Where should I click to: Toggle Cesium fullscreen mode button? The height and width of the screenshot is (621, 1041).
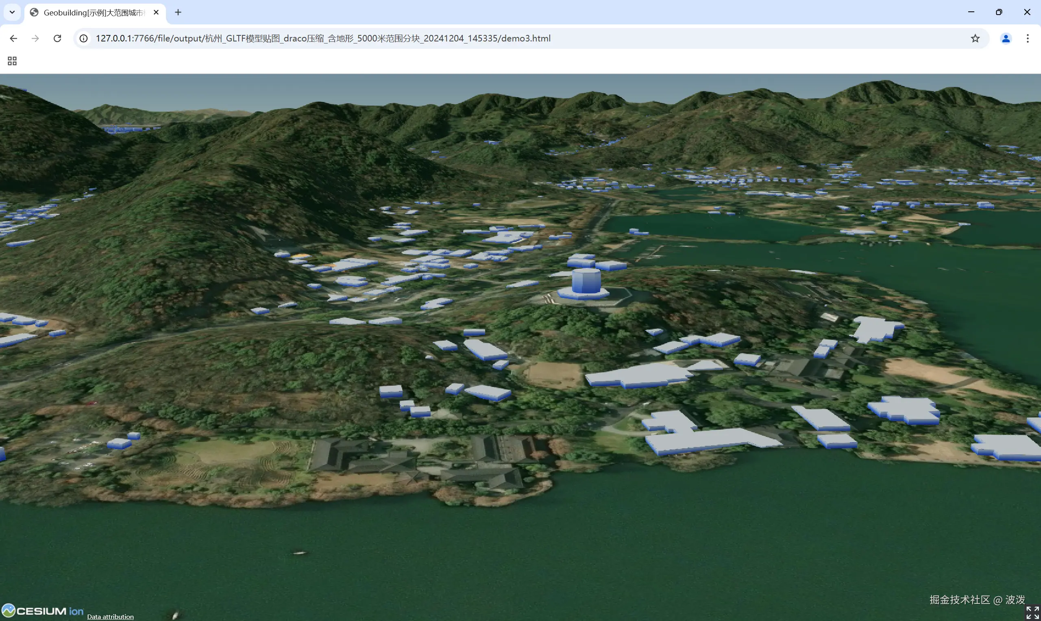pos(1032,612)
